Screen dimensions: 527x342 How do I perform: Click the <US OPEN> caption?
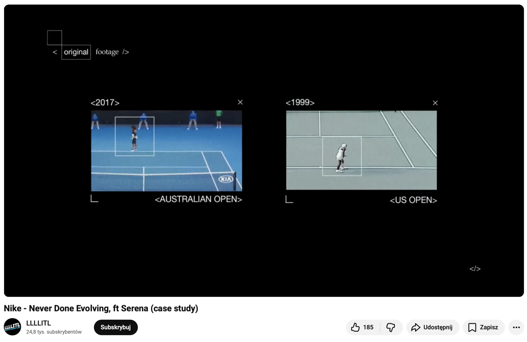coord(413,200)
